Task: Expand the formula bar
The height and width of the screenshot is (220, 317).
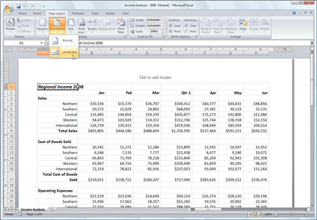Action: [x=312, y=43]
